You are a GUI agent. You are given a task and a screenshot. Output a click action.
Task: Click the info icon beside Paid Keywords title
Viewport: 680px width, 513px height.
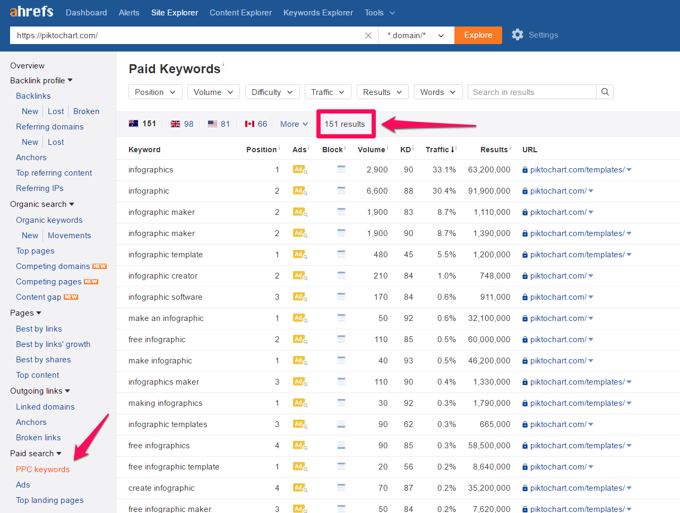click(x=223, y=64)
